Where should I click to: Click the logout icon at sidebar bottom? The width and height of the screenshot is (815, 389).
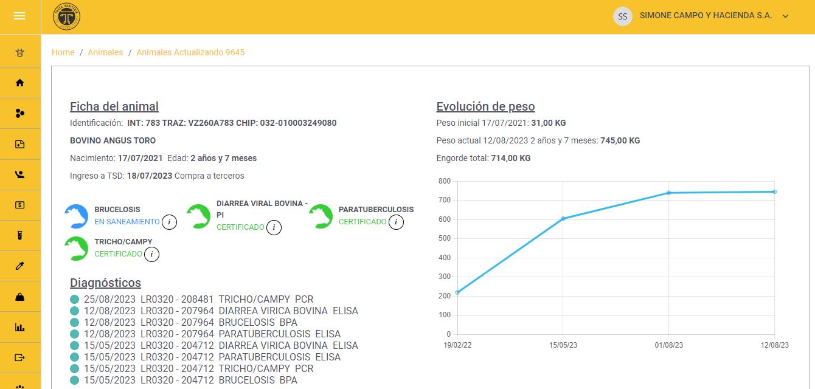click(x=21, y=357)
